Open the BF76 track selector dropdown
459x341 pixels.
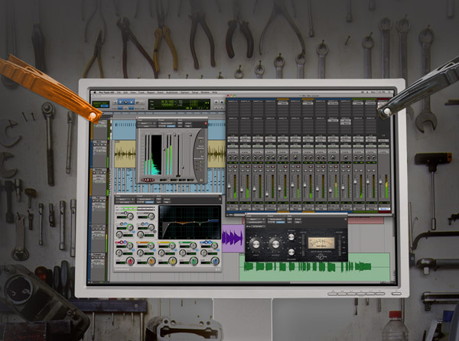(254, 219)
